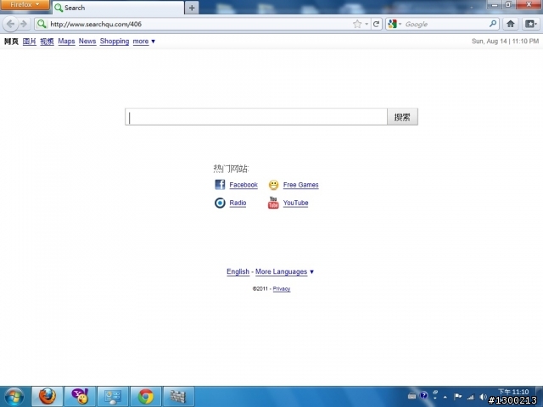Image resolution: width=543 pixels, height=407 pixels.
Task: Open the brick wall taskbar application
Action: click(x=178, y=397)
